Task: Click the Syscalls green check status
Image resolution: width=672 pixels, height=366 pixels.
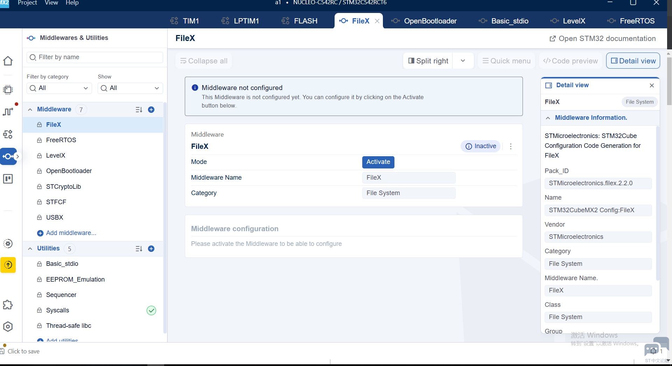Action: point(151,310)
